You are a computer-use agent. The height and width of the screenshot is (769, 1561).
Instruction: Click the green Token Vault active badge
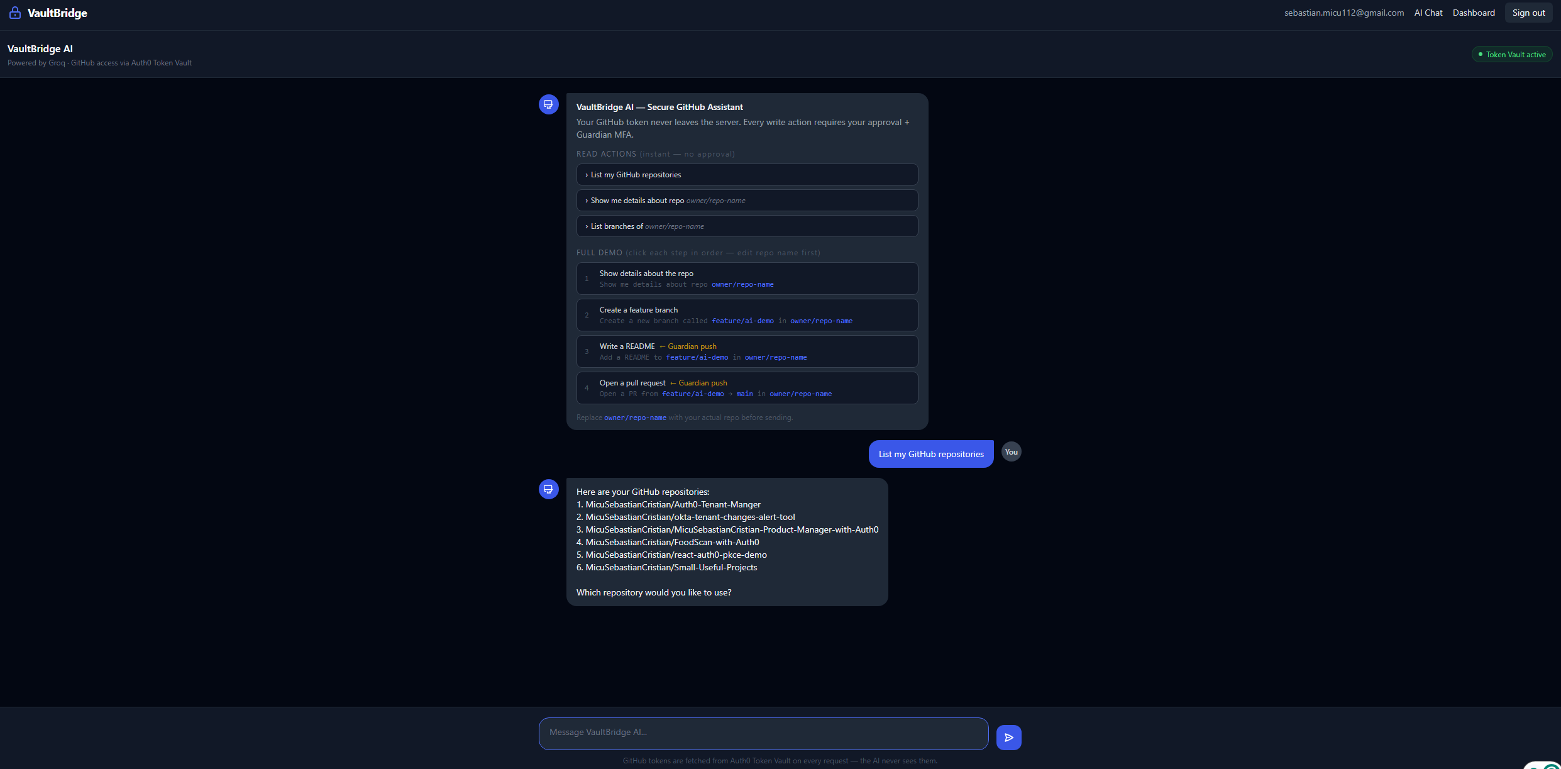[x=1511, y=55]
